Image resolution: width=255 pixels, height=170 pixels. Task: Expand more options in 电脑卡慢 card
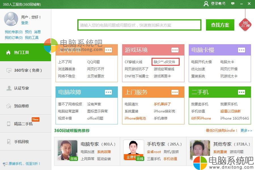[241, 50]
